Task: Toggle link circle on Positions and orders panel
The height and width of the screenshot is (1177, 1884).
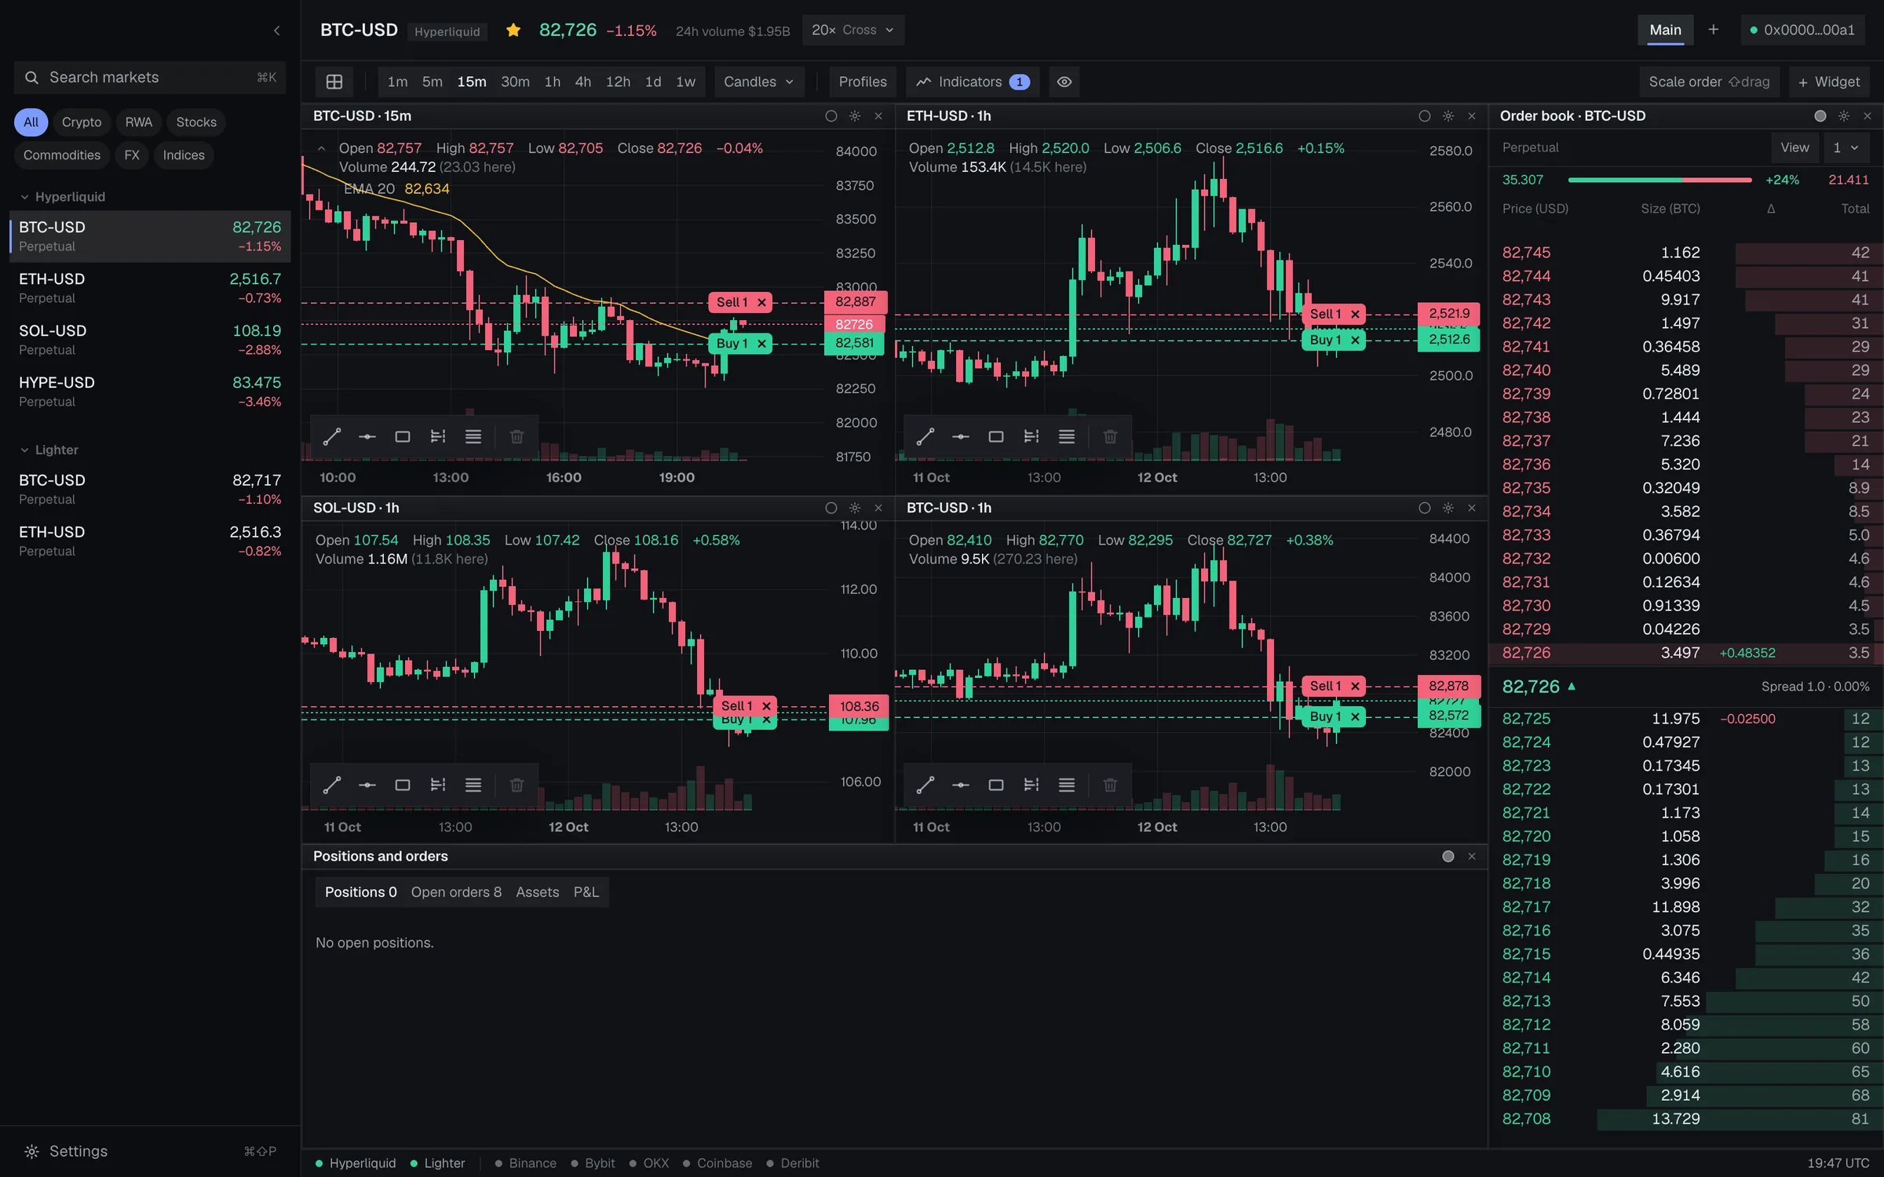Action: (1448, 857)
